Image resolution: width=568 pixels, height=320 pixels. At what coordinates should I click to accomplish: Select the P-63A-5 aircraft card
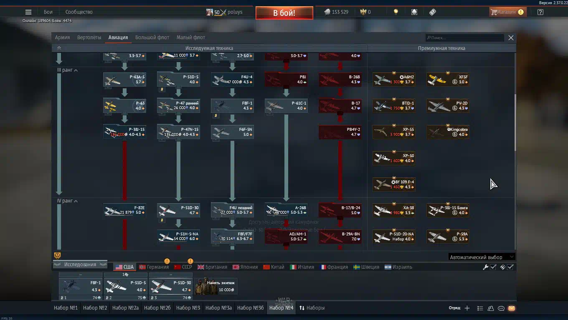(x=124, y=80)
